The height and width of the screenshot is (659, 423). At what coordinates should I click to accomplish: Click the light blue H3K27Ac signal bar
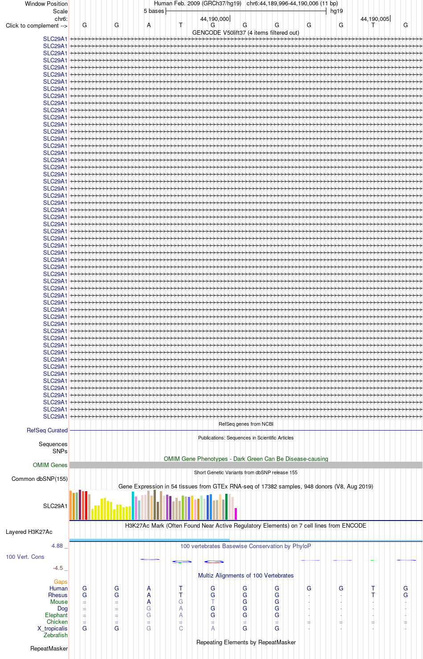[x=150, y=540]
